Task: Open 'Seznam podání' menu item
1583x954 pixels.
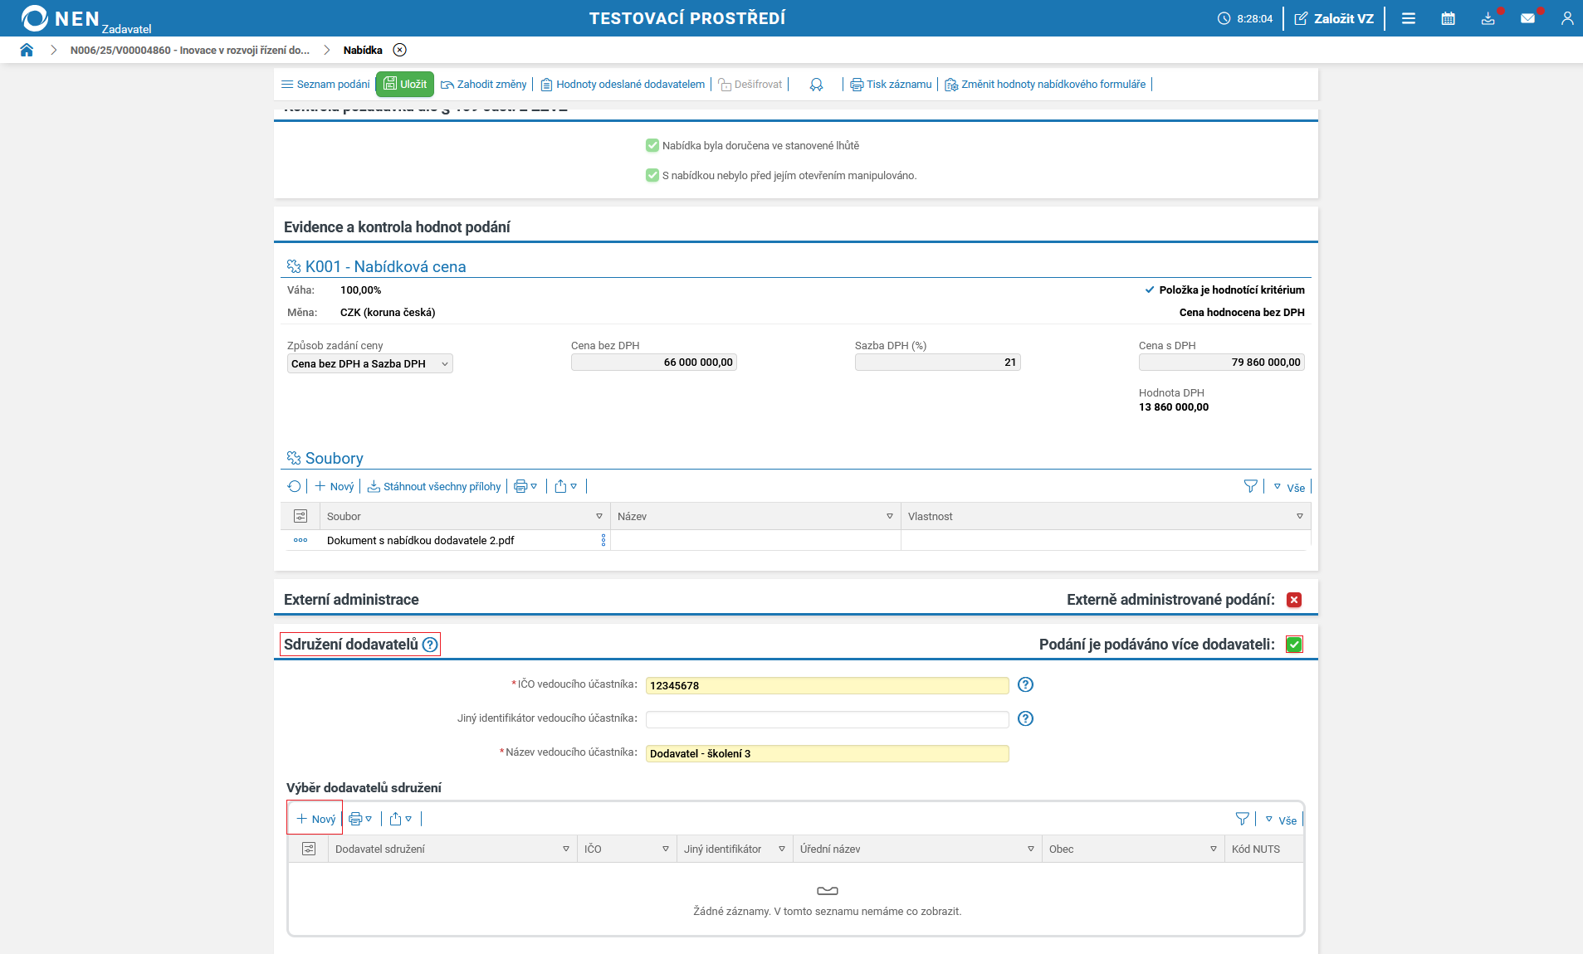Action: 325,85
